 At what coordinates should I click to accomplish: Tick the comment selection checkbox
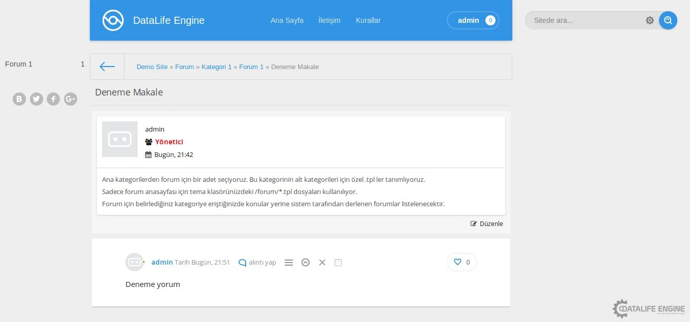[x=338, y=263]
